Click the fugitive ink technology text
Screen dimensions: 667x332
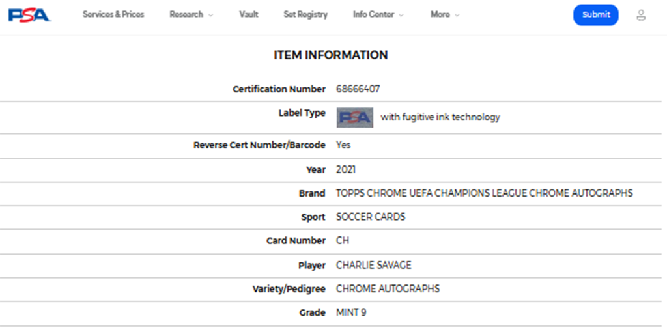pos(440,117)
